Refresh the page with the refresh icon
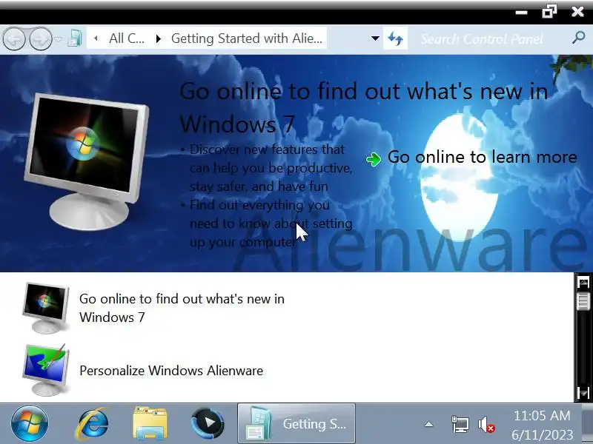Viewport: 593px width, 444px height. tap(395, 38)
